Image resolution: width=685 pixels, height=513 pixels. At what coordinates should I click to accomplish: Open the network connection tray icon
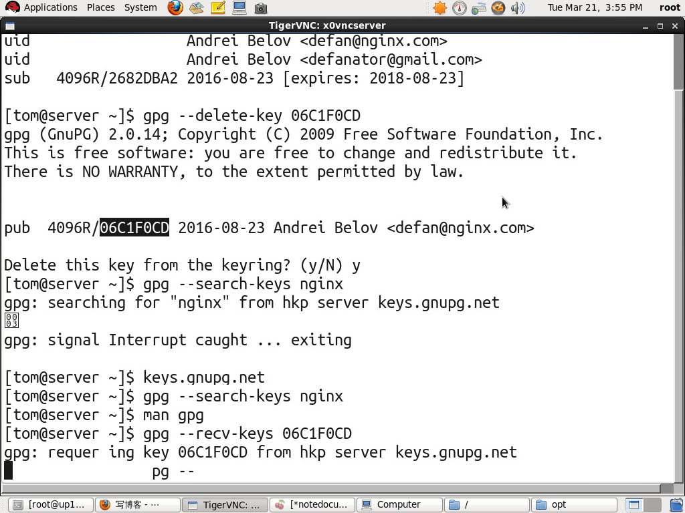(x=479, y=8)
